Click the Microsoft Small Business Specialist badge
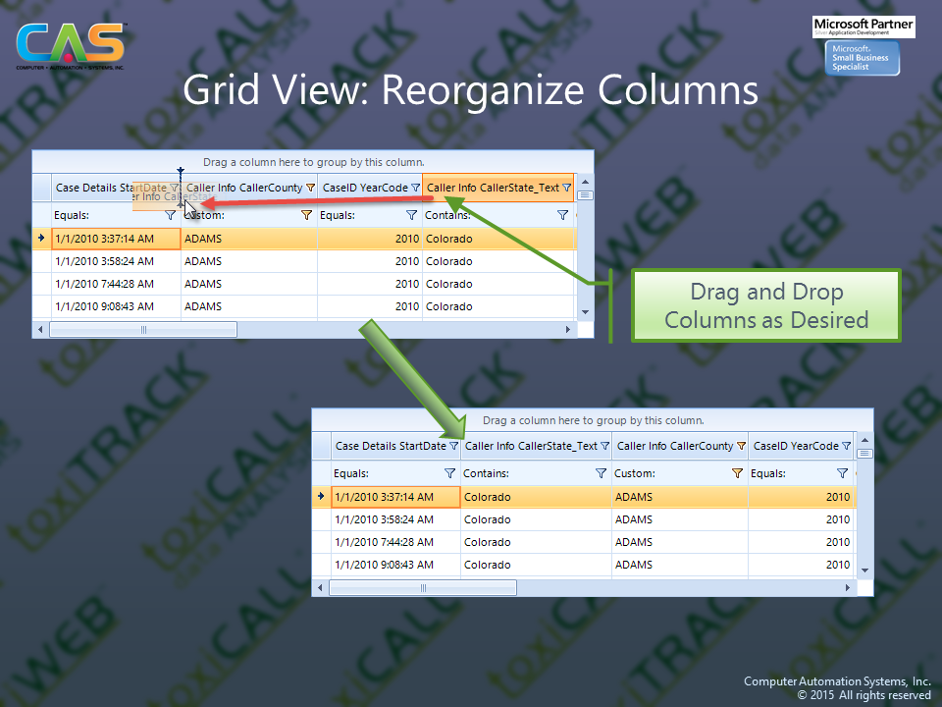This screenshot has width=942, height=707. point(863,59)
